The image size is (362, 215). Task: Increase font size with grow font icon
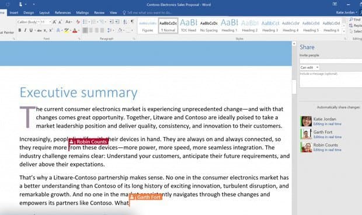(x=54, y=22)
